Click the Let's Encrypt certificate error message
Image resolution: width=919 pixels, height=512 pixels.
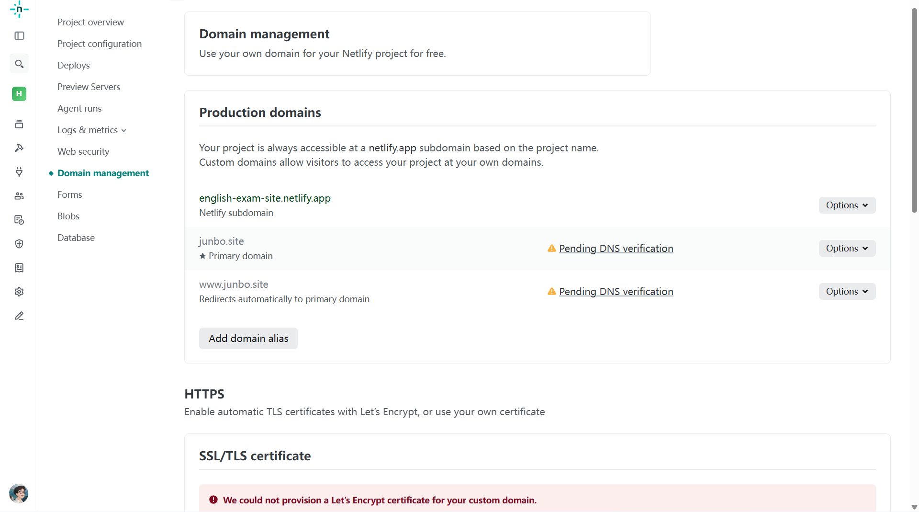point(380,500)
